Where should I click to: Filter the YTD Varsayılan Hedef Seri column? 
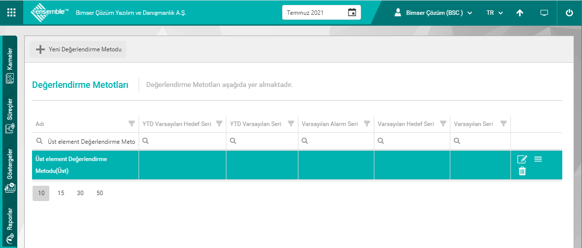[x=219, y=124]
